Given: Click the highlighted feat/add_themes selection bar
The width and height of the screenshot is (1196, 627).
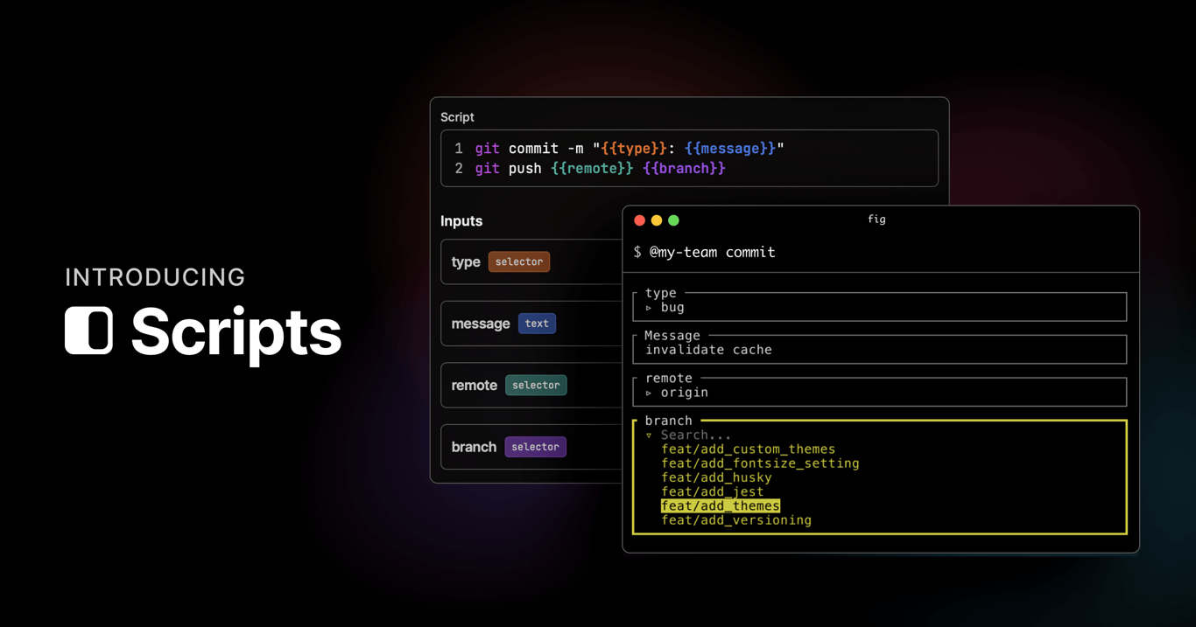Looking at the screenshot, I should point(720,505).
